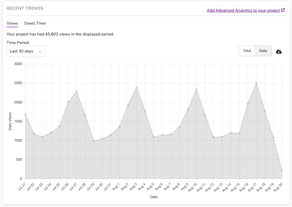Switch to the Dwell Time tab
This screenshot has height=207, width=292.
point(35,23)
